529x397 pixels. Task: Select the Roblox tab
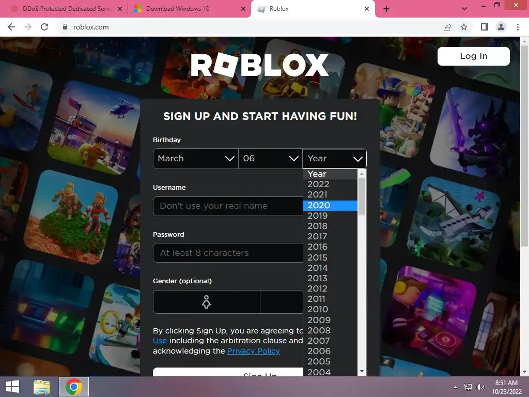click(313, 9)
